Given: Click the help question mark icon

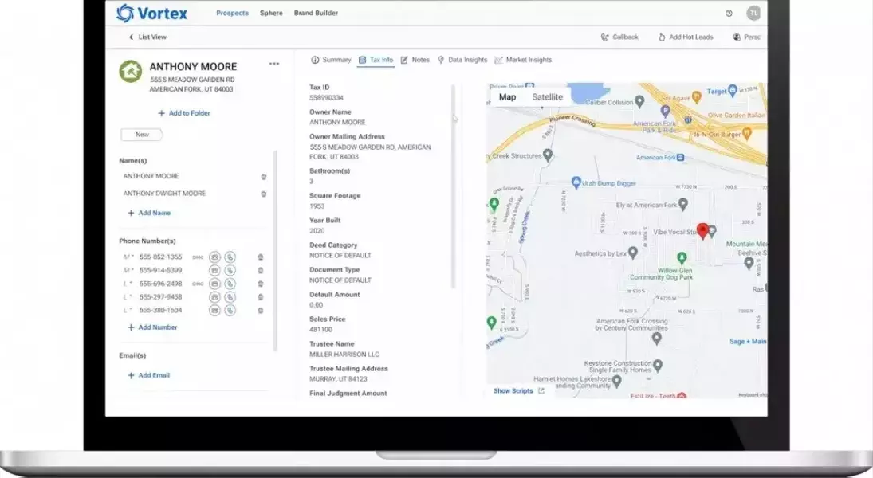Looking at the screenshot, I should (x=729, y=14).
